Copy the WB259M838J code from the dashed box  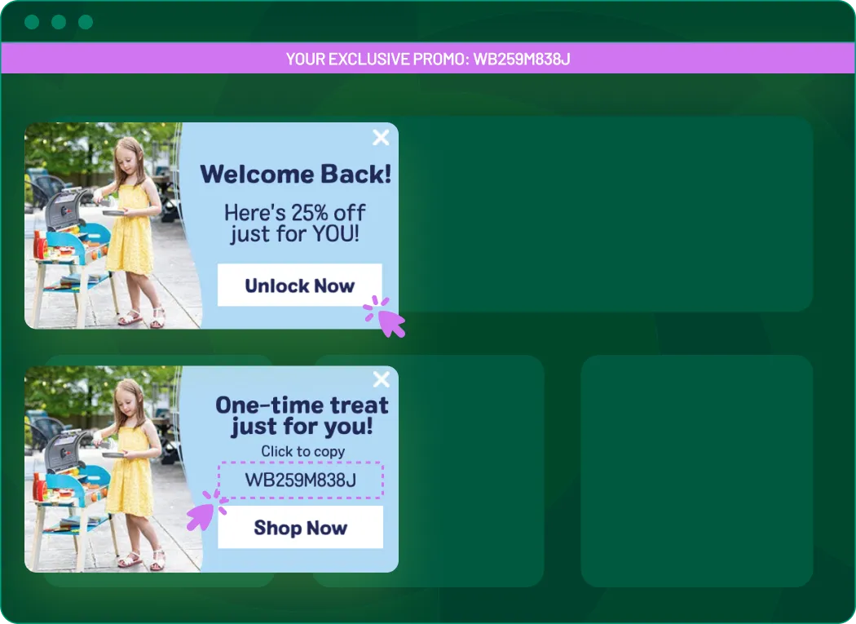click(301, 480)
